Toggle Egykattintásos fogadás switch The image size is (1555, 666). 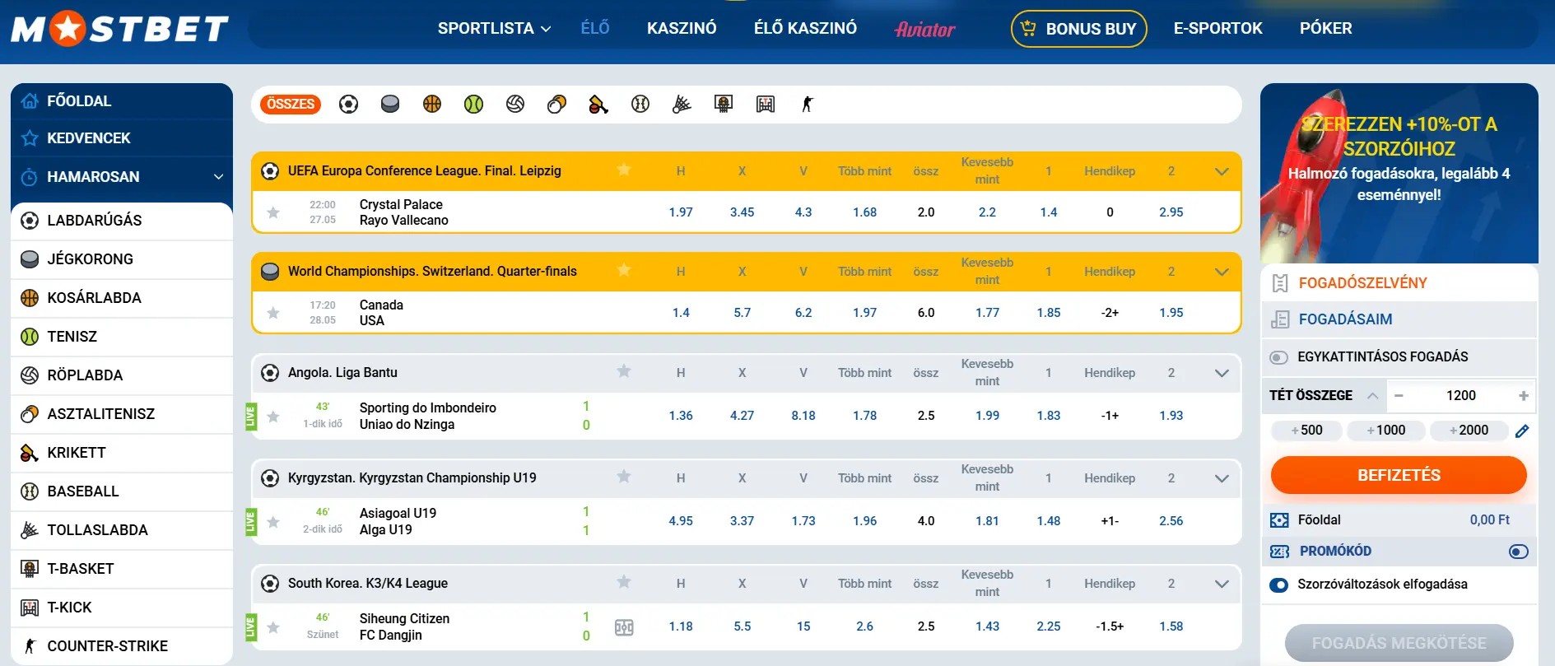[1278, 357]
